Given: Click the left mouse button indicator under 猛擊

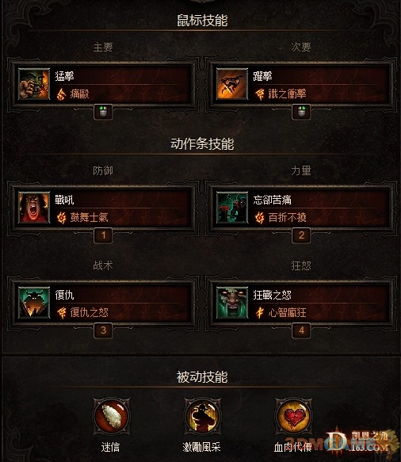Looking at the screenshot, I should pos(103,112).
